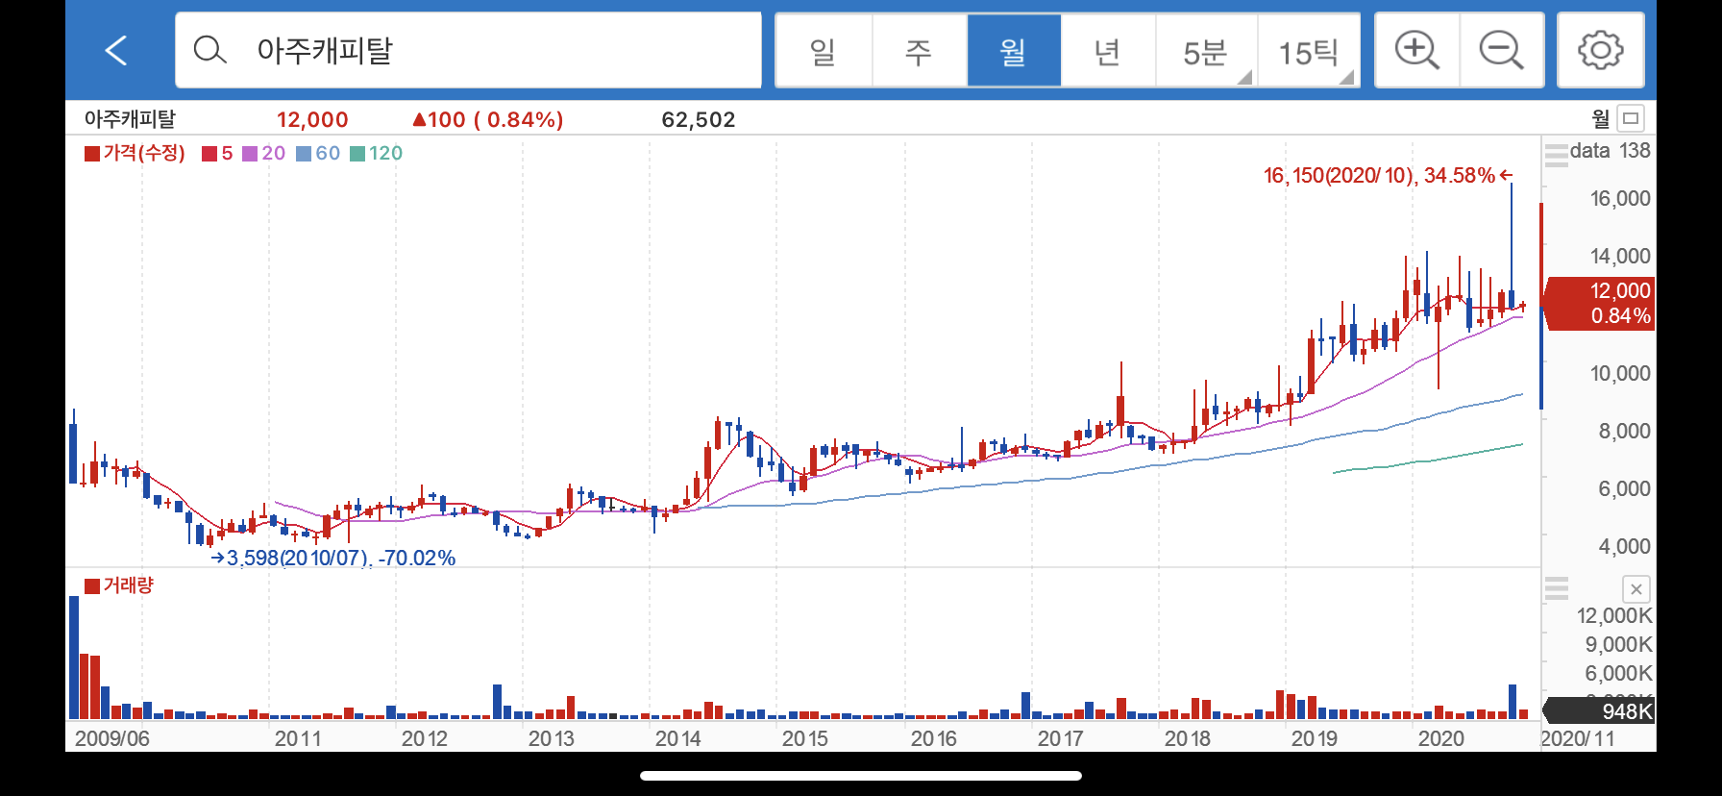1722x796 pixels.
Task: Click the red 12,000 price tag
Action: click(1601, 303)
